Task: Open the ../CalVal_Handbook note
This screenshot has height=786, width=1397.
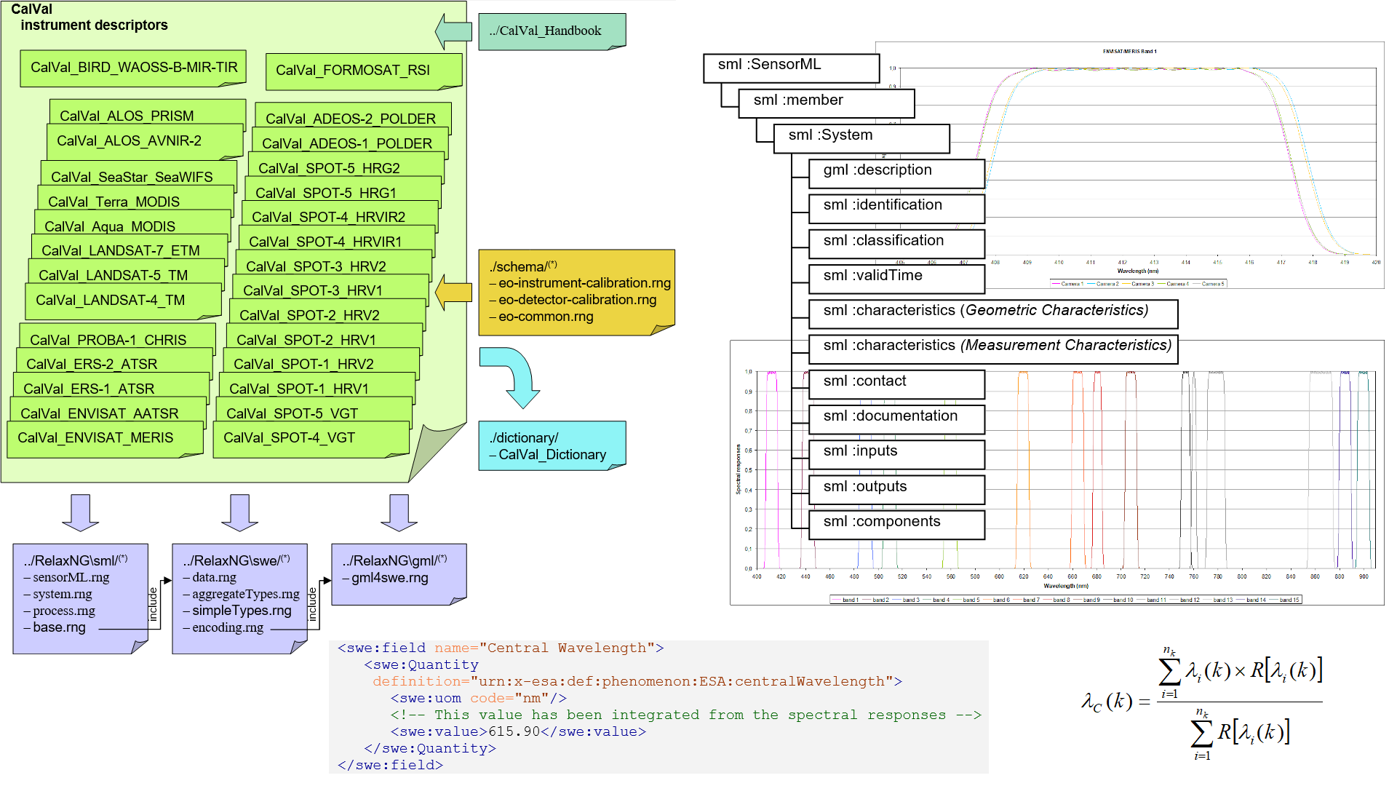Action: tap(552, 31)
